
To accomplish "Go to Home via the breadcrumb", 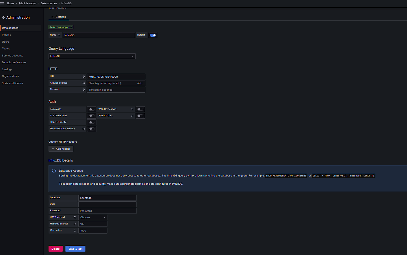I will [x=11, y=3].
